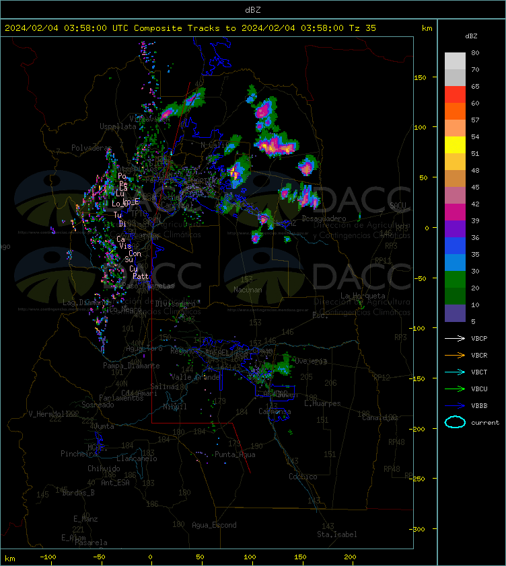The image size is (506, 566).
Task: Click the '-100' tick on the horizontal km axis
Action: [x=48, y=557]
